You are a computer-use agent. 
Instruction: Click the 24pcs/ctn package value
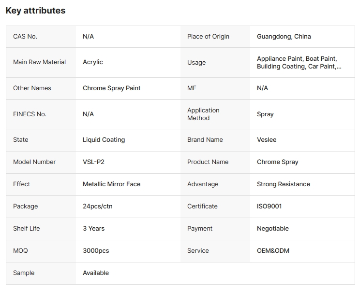tap(97, 206)
